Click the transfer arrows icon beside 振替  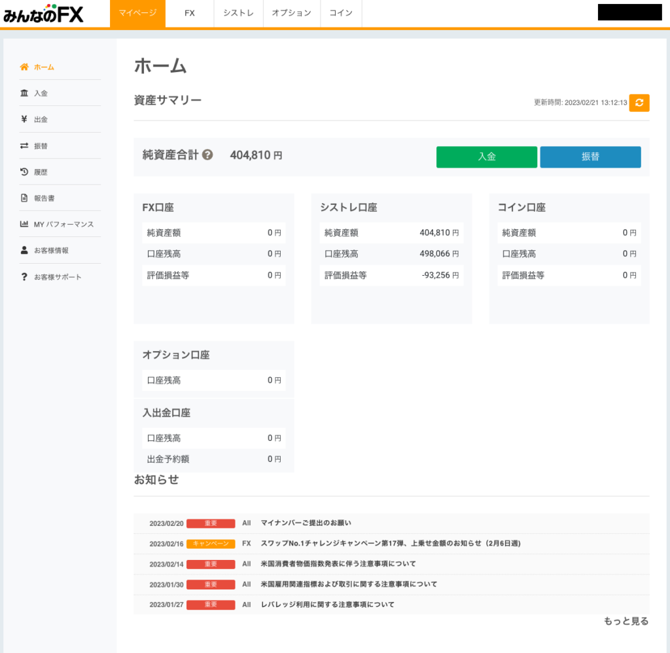click(24, 145)
